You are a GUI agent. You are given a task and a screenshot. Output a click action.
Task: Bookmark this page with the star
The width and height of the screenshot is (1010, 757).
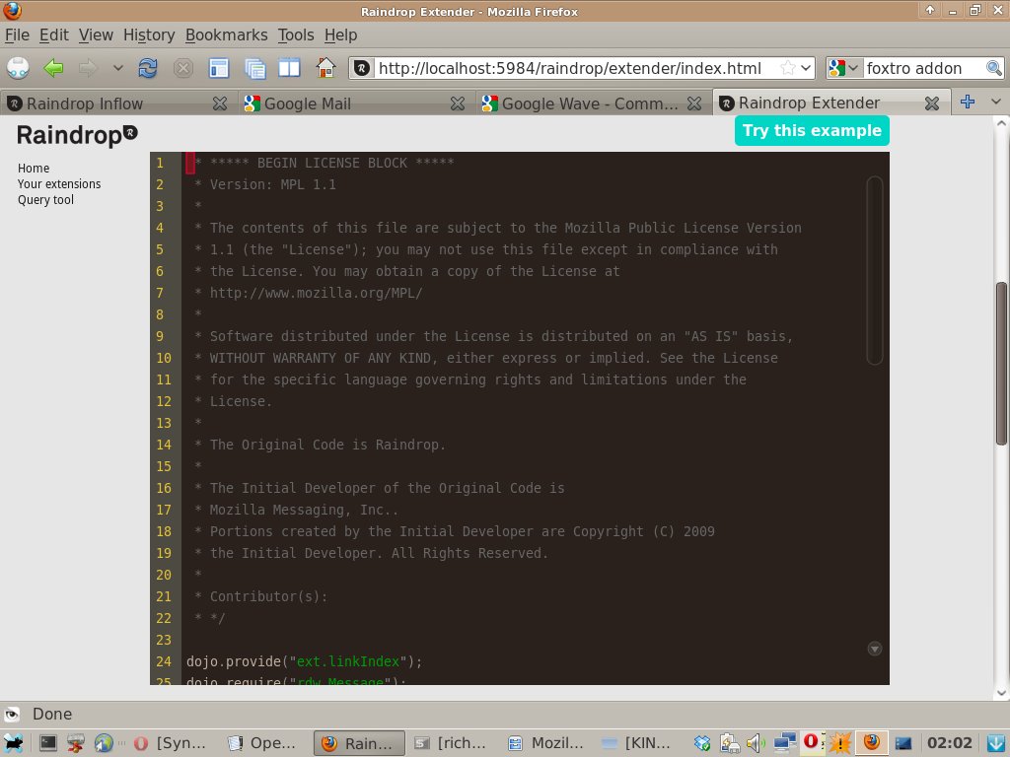[x=787, y=68]
